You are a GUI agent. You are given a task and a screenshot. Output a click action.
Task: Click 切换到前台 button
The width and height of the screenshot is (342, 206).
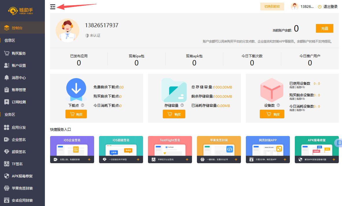pos(272,7)
